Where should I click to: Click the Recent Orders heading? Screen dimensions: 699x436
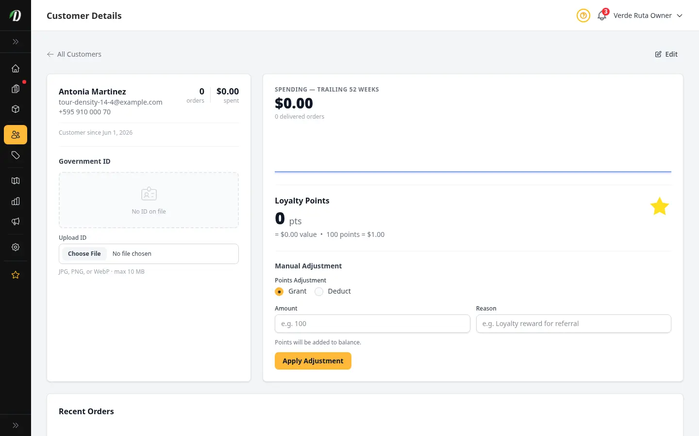point(86,411)
